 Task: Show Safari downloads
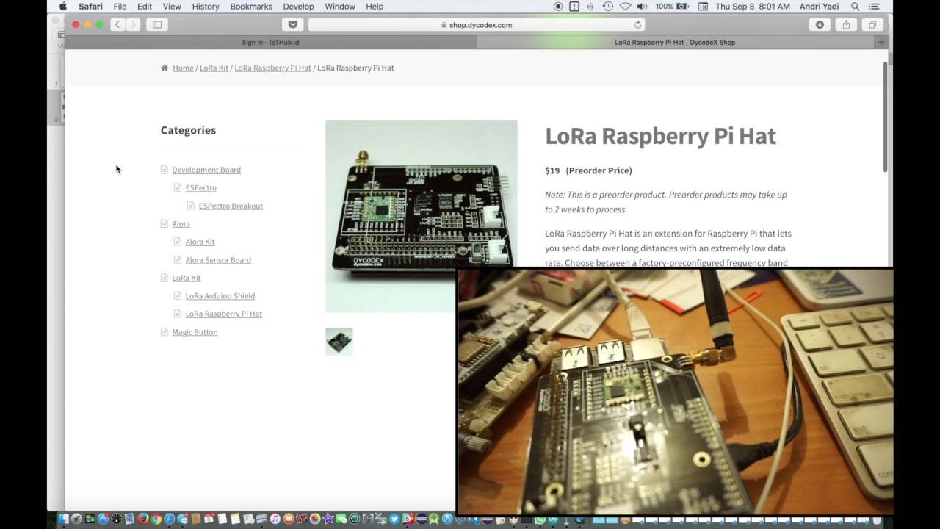tap(820, 24)
